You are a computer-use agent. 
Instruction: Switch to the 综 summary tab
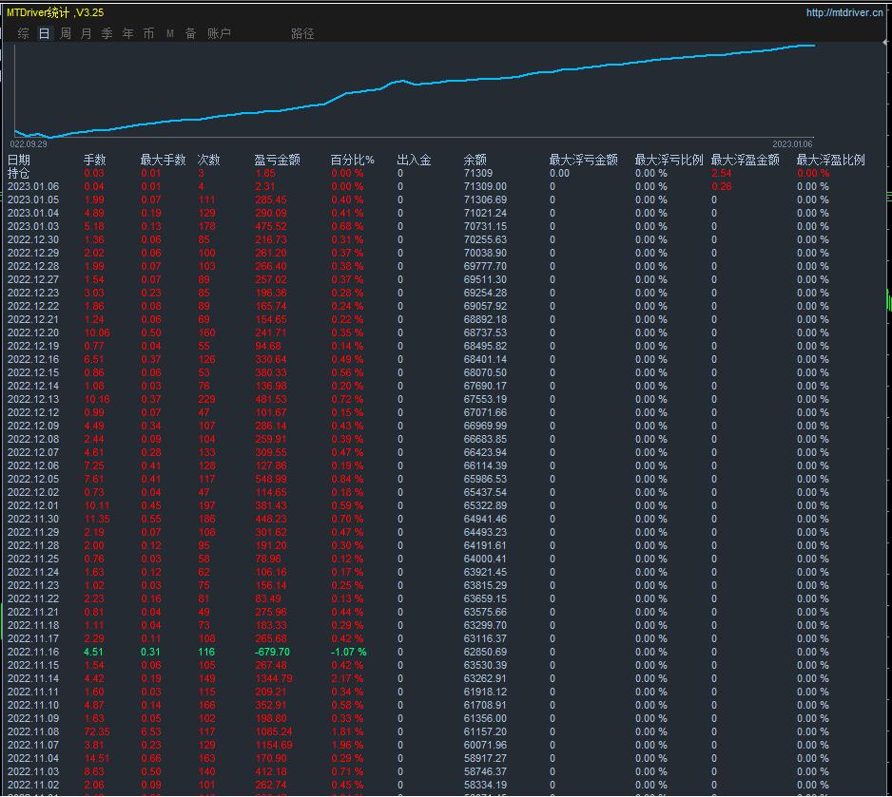(x=24, y=33)
